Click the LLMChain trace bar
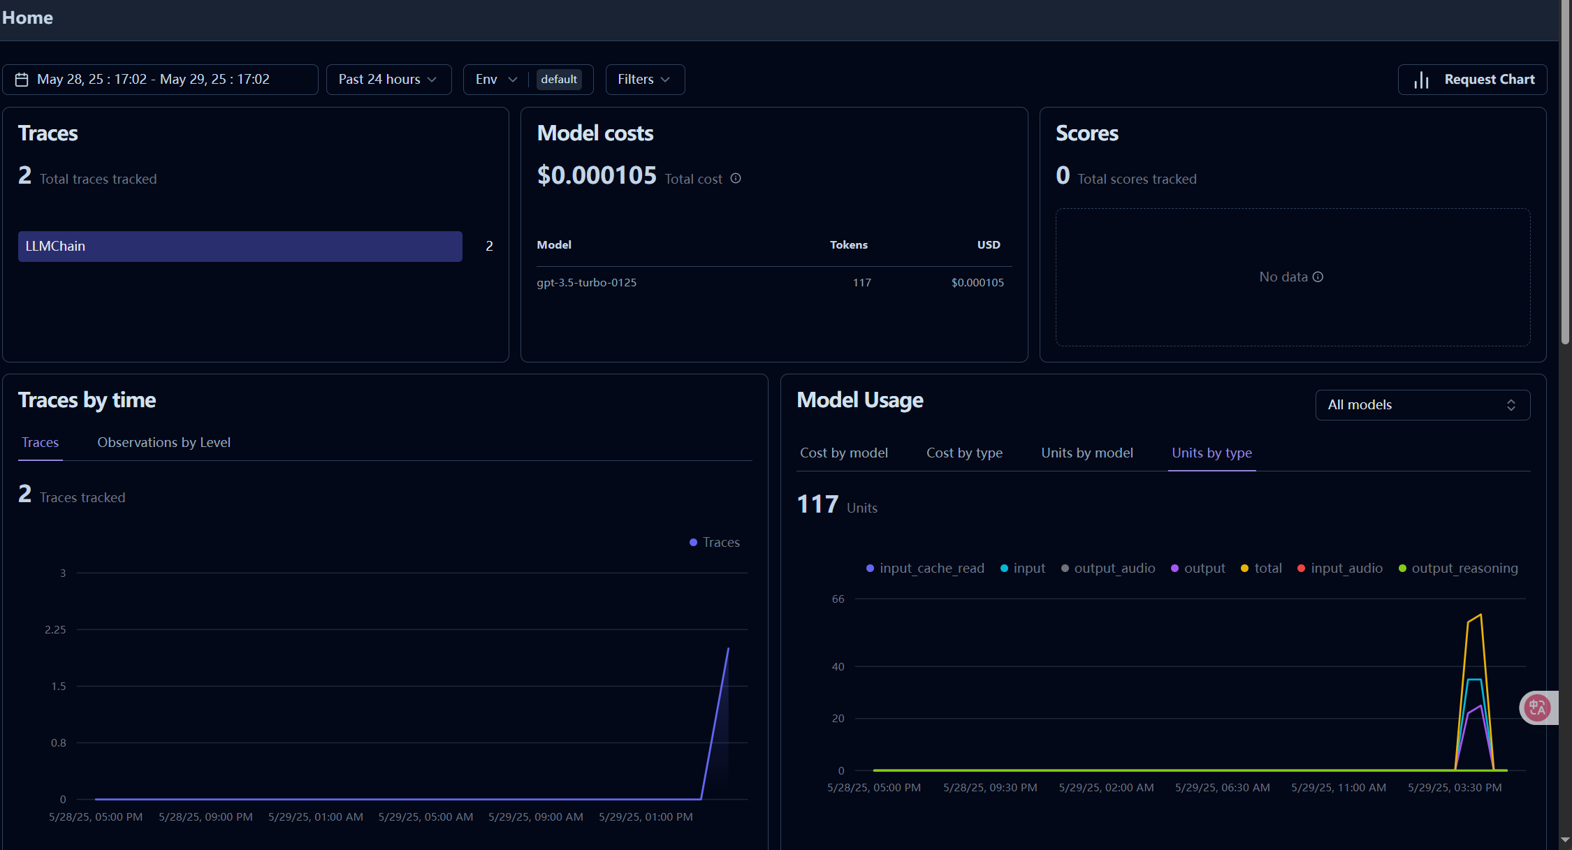 pyautogui.click(x=240, y=247)
